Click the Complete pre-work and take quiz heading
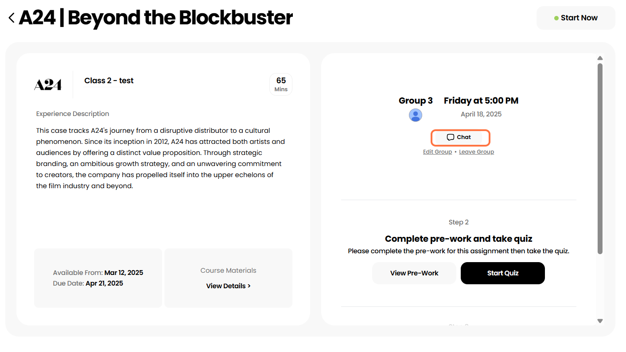The image size is (626, 352). (459, 239)
